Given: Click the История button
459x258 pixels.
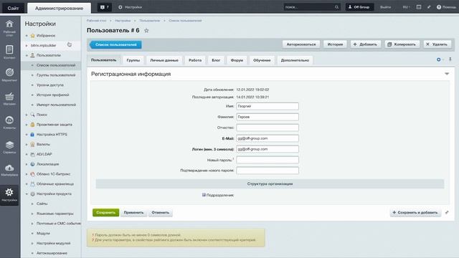Looking at the screenshot, I should [335, 44].
